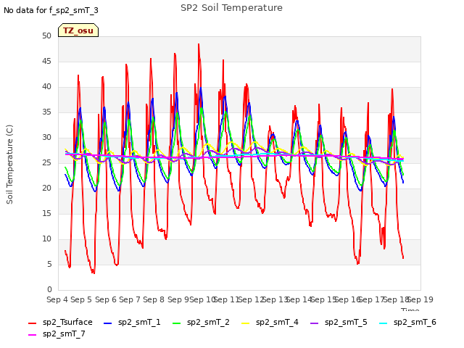This screenshot has height=348, width=464.
Task: Click the magenta sp2_smT_7 legend swatch
Action: (x=32, y=335)
